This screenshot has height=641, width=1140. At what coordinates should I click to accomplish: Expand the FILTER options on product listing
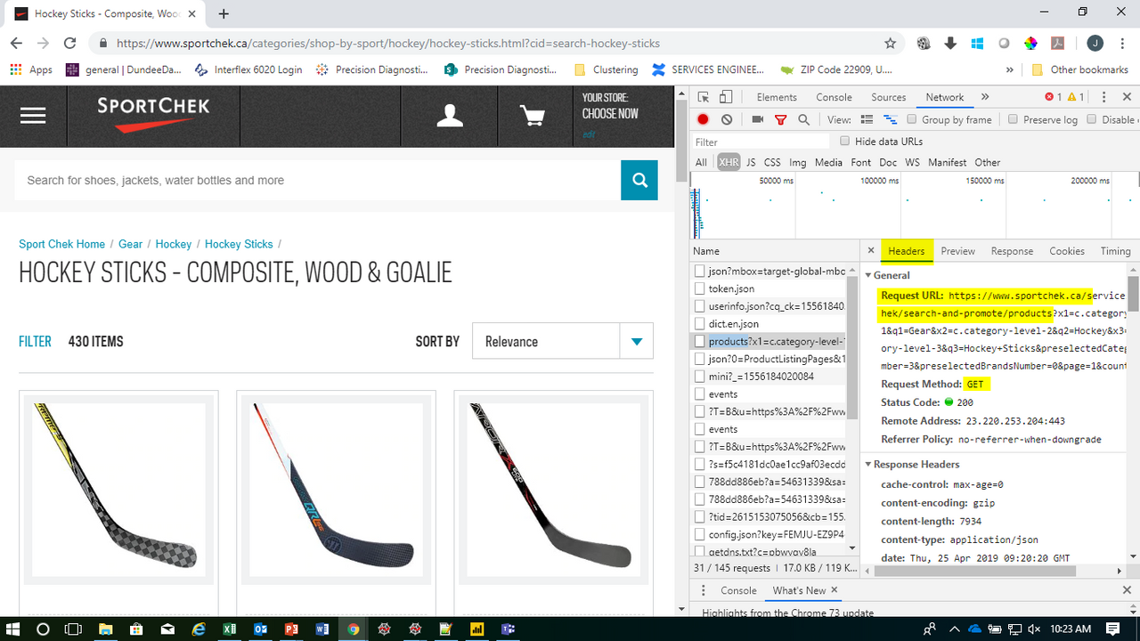click(35, 341)
